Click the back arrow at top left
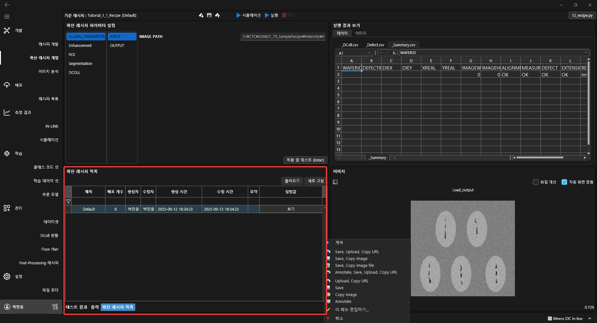The image size is (597, 323). tap(7, 5)
